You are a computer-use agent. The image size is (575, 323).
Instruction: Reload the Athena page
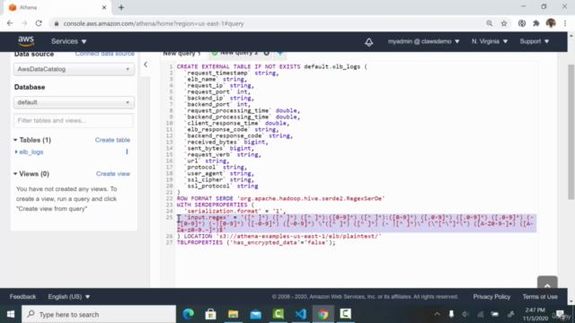[x=39, y=23]
